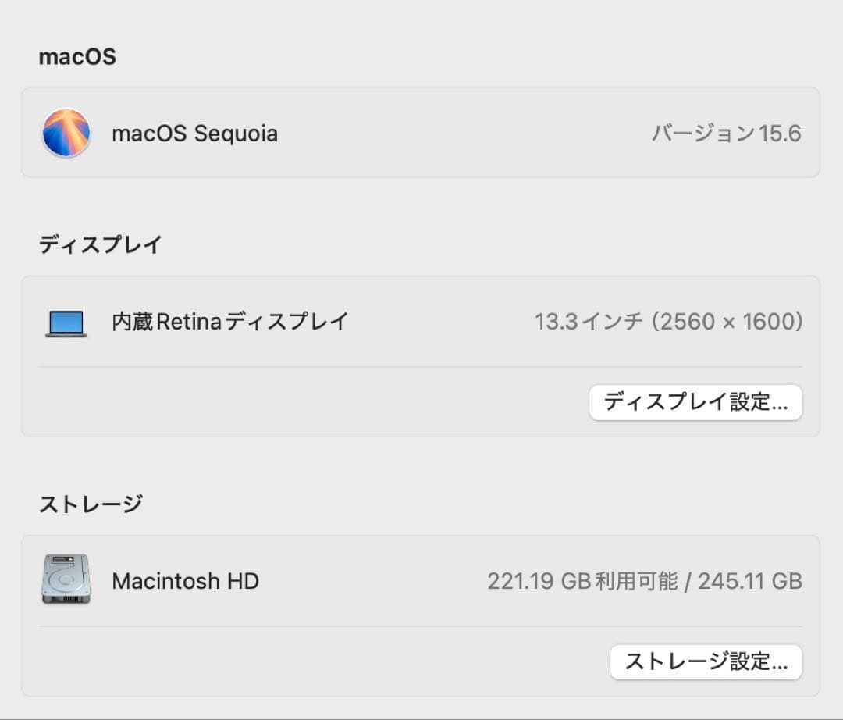Open ストレージ設定 (Storage Settings)
This screenshot has width=843, height=720.
[705, 661]
